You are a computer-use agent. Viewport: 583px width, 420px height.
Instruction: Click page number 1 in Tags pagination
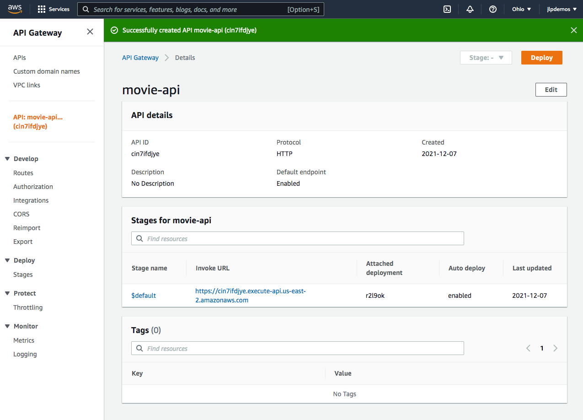(542, 348)
